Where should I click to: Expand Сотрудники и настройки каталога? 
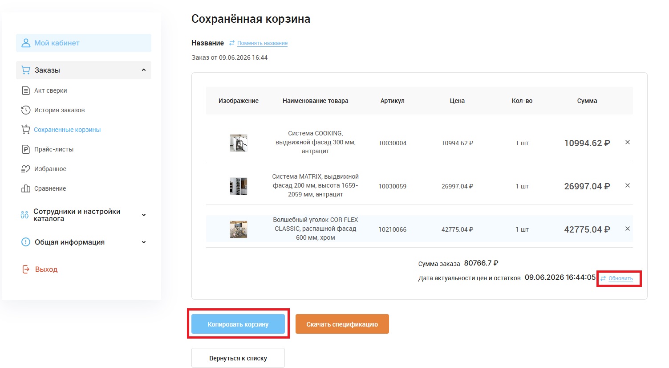click(144, 215)
